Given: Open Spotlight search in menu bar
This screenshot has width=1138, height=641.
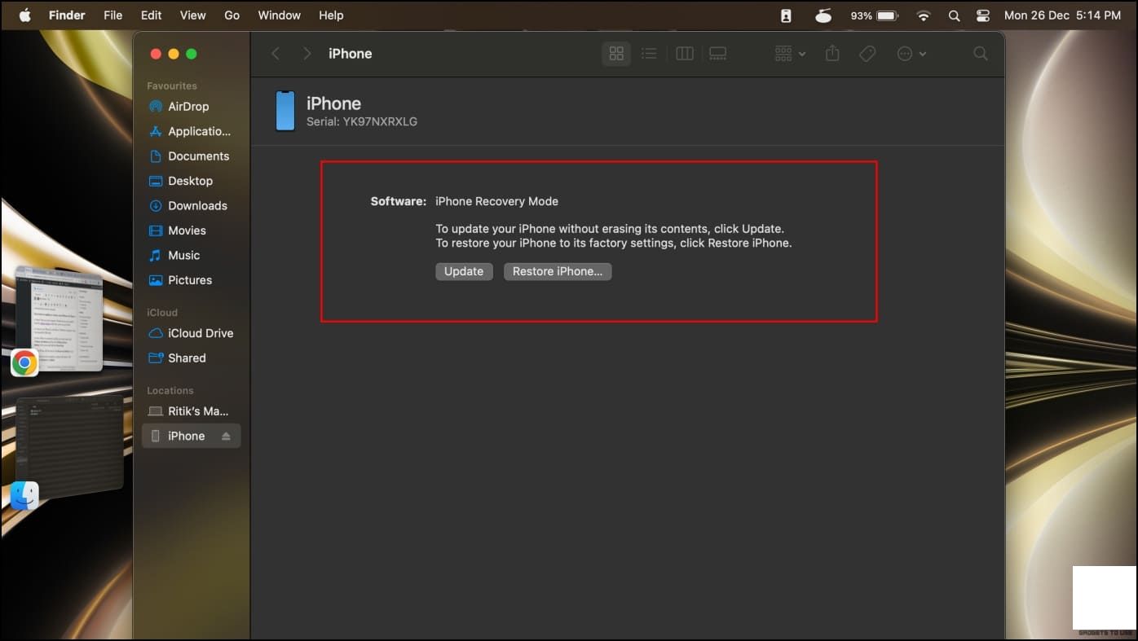Looking at the screenshot, I should pyautogui.click(x=954, y=15).
